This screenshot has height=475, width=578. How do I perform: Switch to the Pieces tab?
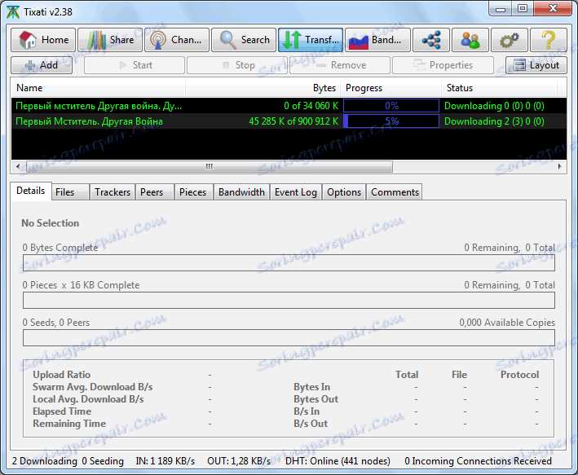click(x=194, y=192)
